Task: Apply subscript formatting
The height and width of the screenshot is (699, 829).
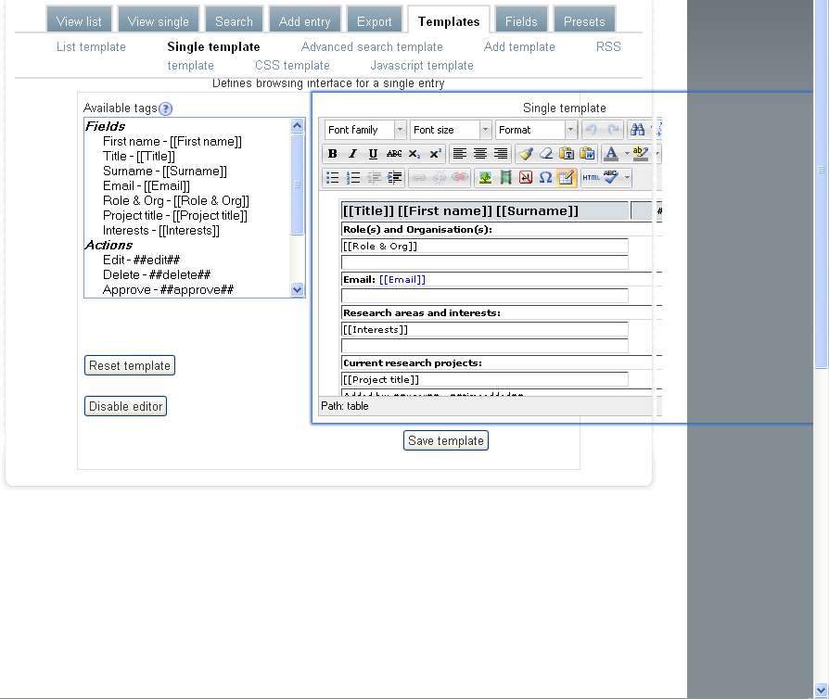Action: point(414,154)
